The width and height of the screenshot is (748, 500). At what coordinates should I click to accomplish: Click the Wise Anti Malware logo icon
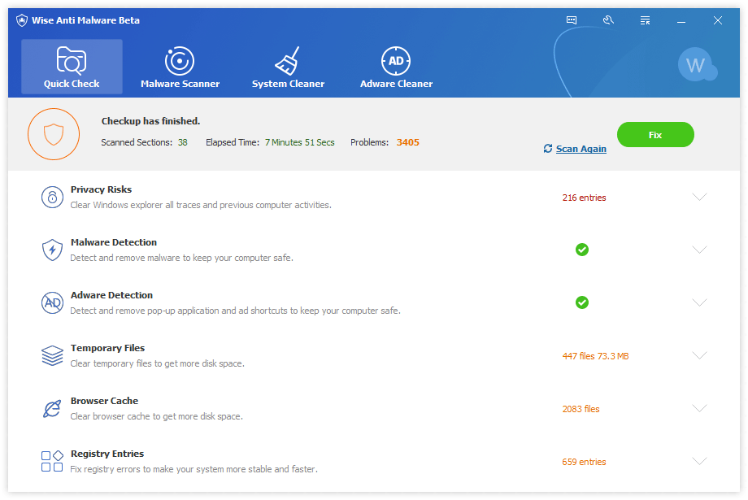click(22, 20)
